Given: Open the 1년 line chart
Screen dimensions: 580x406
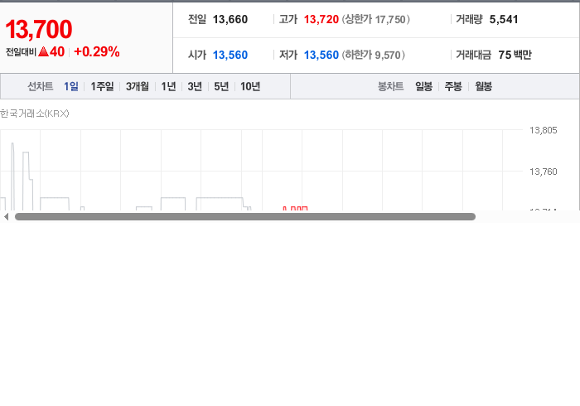Looking at the screenshot, I should click(168, 86).
